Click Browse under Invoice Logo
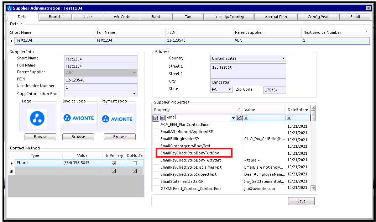The image size is (376, 222). 78,137
